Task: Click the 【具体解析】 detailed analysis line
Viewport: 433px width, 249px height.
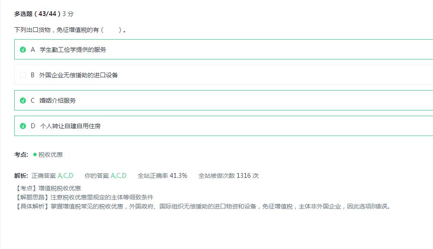Action: click(x=203, y=206)
